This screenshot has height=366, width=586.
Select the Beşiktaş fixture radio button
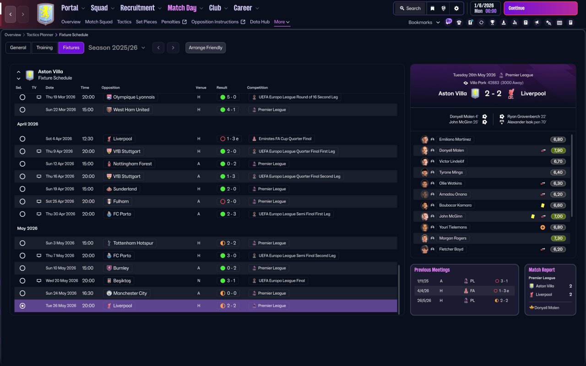tap(22, 280)
